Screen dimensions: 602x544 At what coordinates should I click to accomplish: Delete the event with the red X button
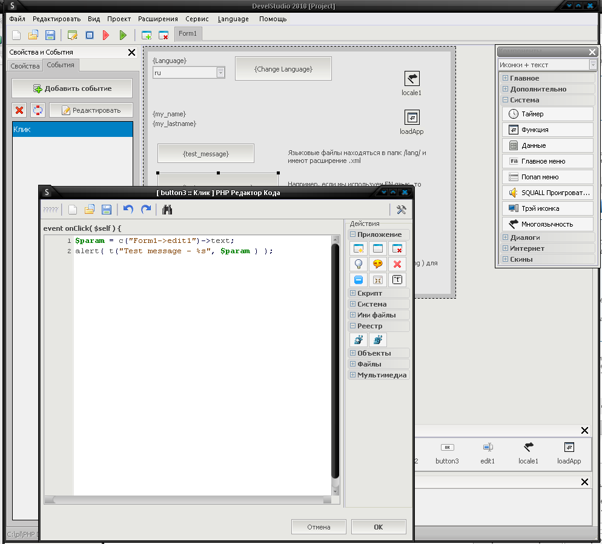(19, 111)
